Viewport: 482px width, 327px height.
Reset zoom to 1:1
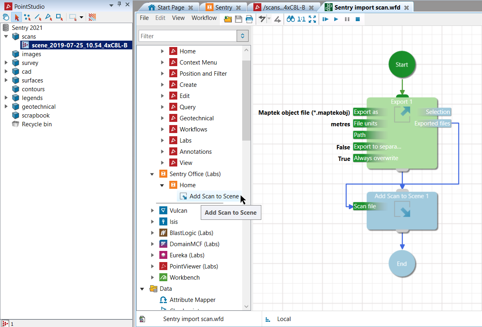pyautogui.click(x=302, y=19)
